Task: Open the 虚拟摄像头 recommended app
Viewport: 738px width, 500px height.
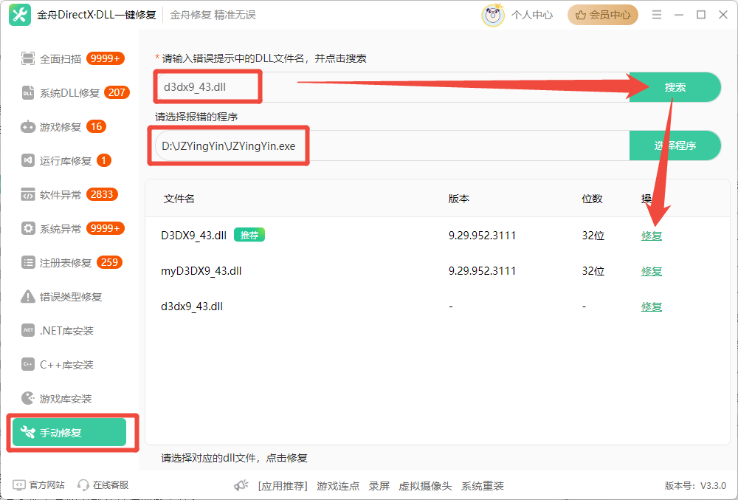Action: point(425,486)
